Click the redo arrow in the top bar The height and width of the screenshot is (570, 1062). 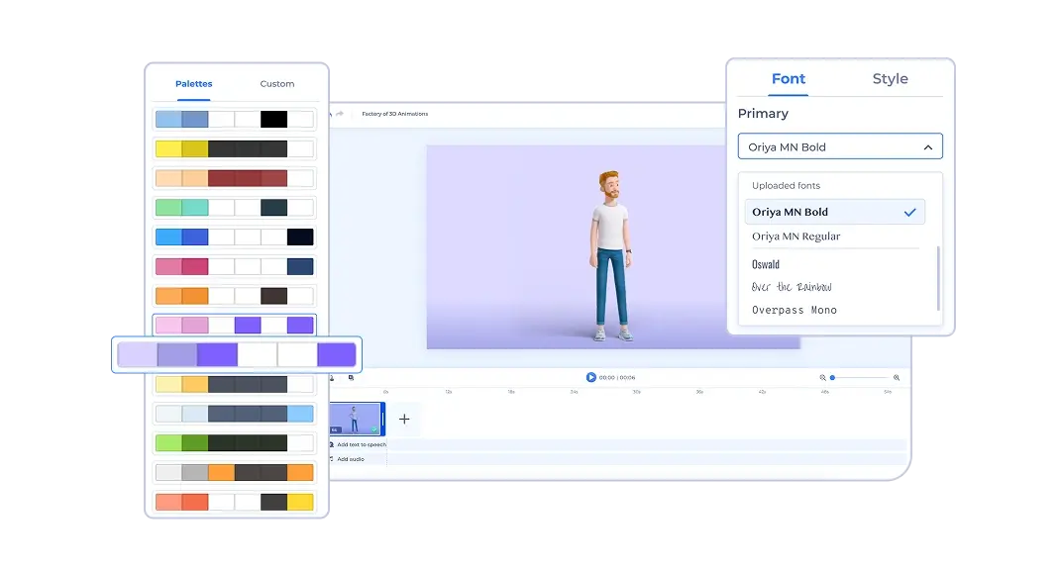tap(340, 114)
